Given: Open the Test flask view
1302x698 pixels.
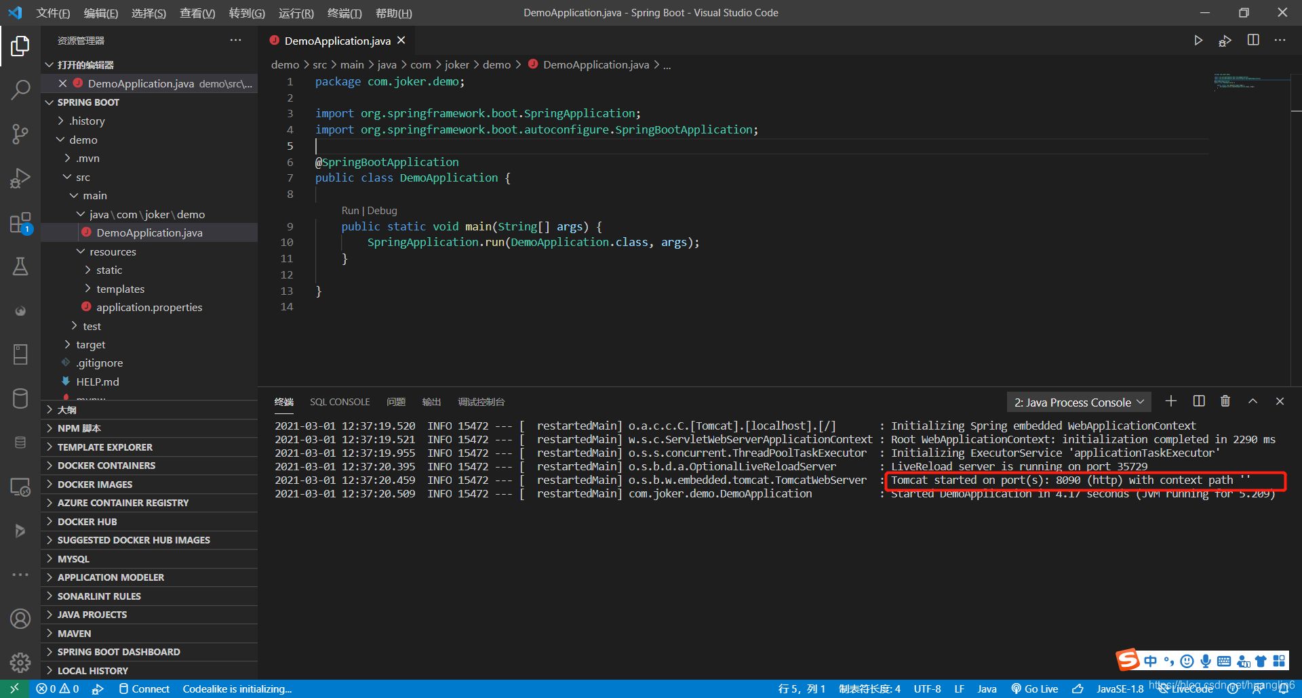Looking at the screenshot, I should pyautogui.click(x=20, y=266).
